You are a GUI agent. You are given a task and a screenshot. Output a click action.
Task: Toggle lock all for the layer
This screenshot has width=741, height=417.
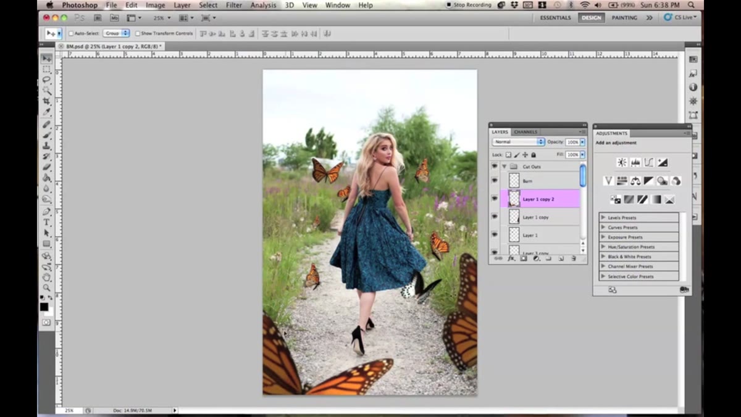click(x=534, y=155)
